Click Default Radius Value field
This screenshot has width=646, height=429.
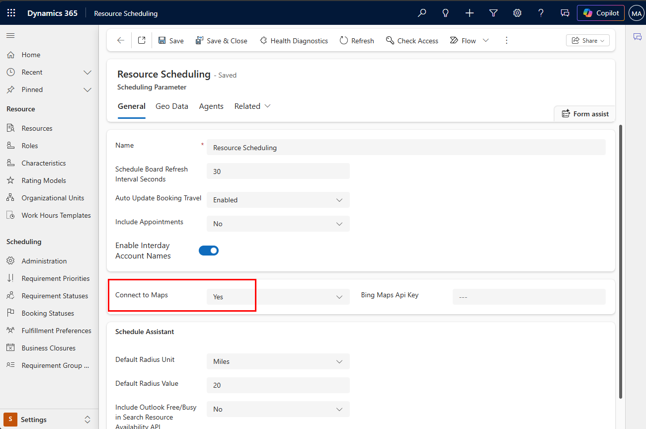[278, 385]
